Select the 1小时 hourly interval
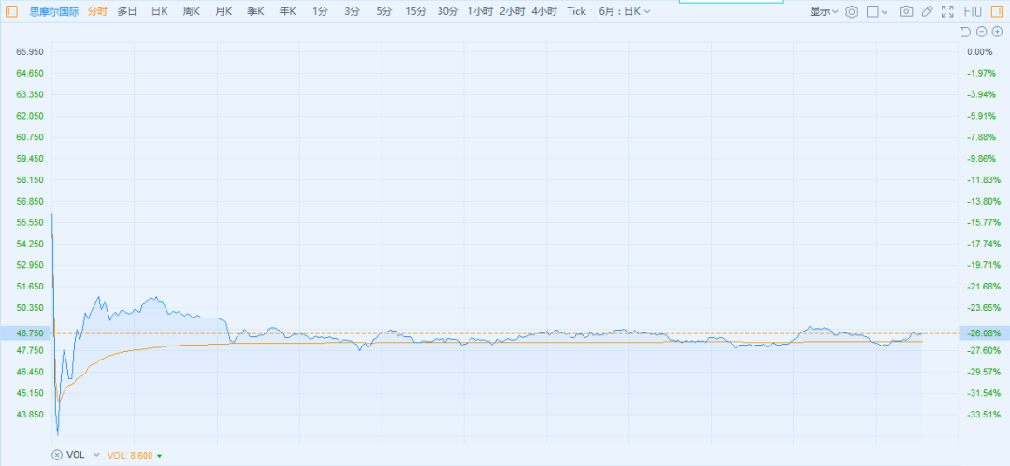Screen dimensions: 1010x466 [480, 11]
